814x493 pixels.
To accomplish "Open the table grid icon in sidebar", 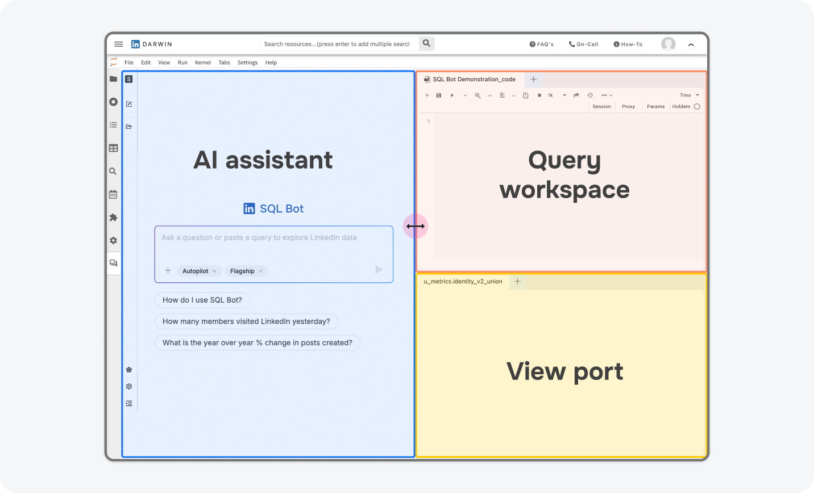I will (113, 148).
